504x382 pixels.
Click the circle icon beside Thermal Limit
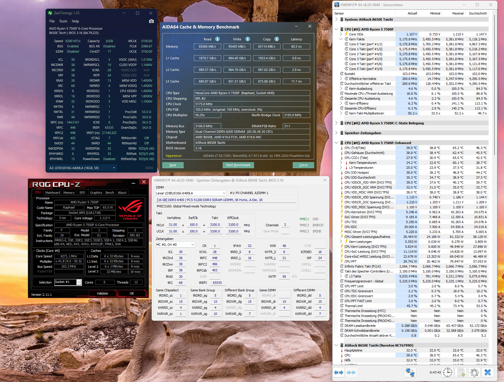click(342, 306)
